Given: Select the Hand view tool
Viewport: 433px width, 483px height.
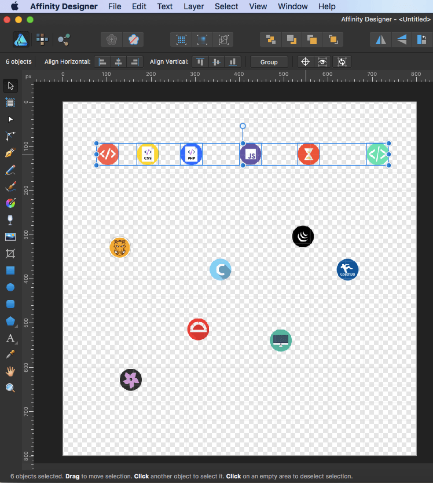Looking at the screenshot, I should [10, 371].
